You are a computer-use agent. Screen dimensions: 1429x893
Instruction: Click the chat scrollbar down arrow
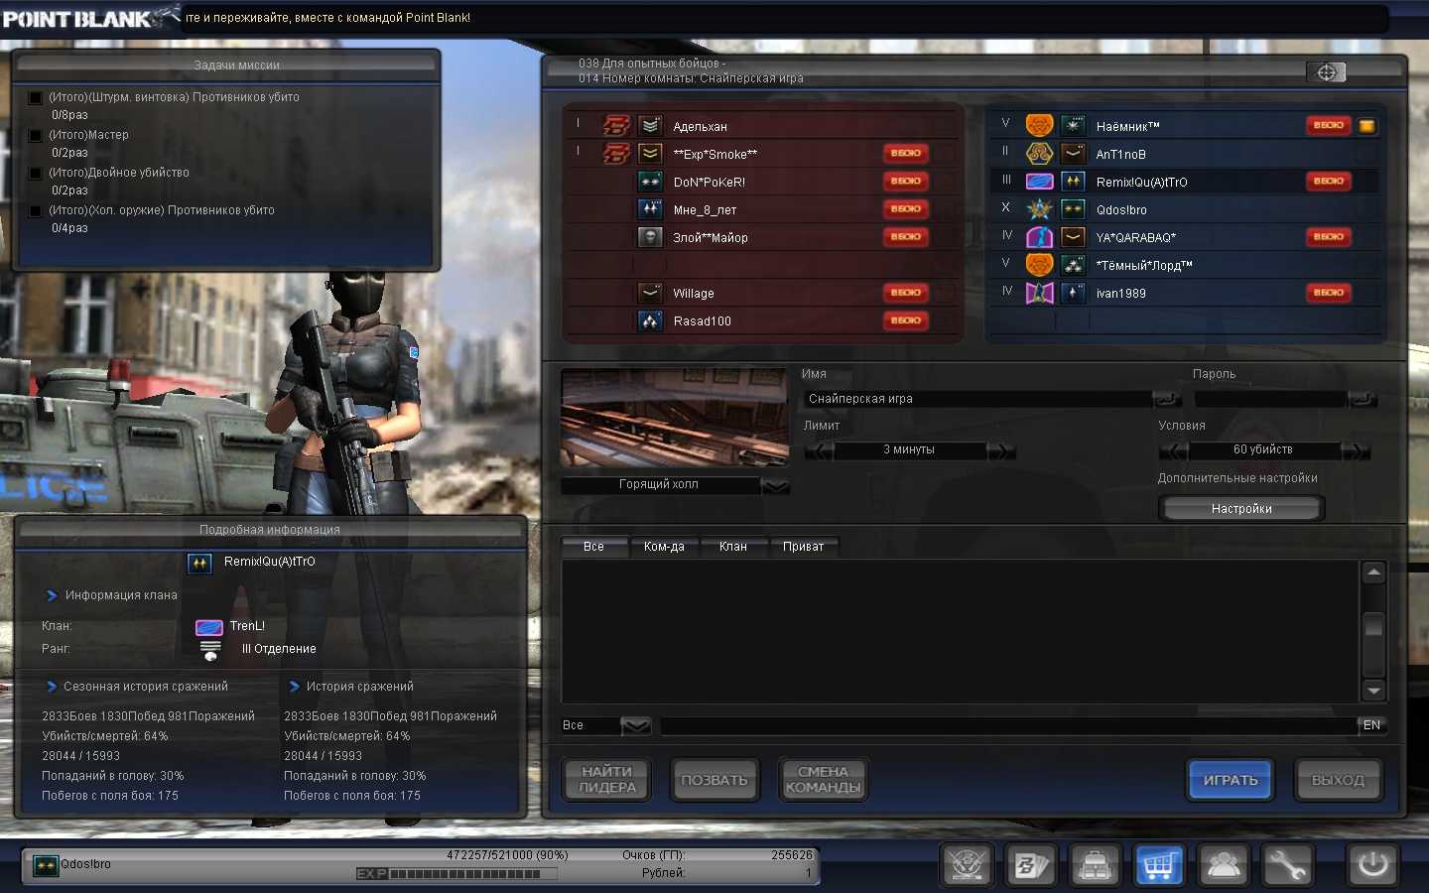pos(1373,691)
